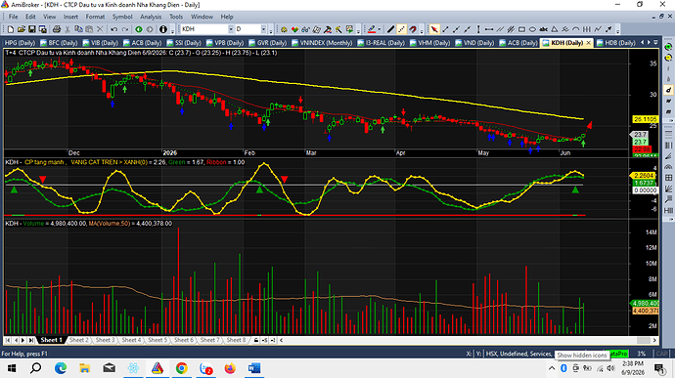675x378 pixels.
Task: Click the taskbar clock 2:38 PM
Action: tap(633, 363)
